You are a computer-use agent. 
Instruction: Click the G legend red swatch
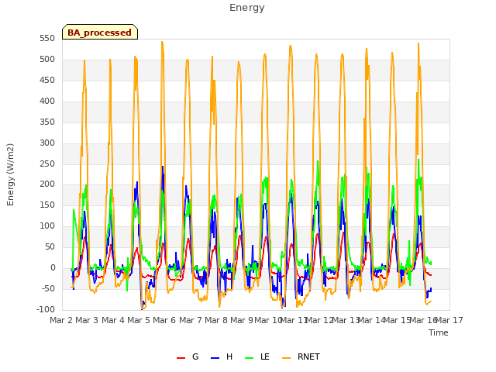pyautogui.click(x=181, y=358)
